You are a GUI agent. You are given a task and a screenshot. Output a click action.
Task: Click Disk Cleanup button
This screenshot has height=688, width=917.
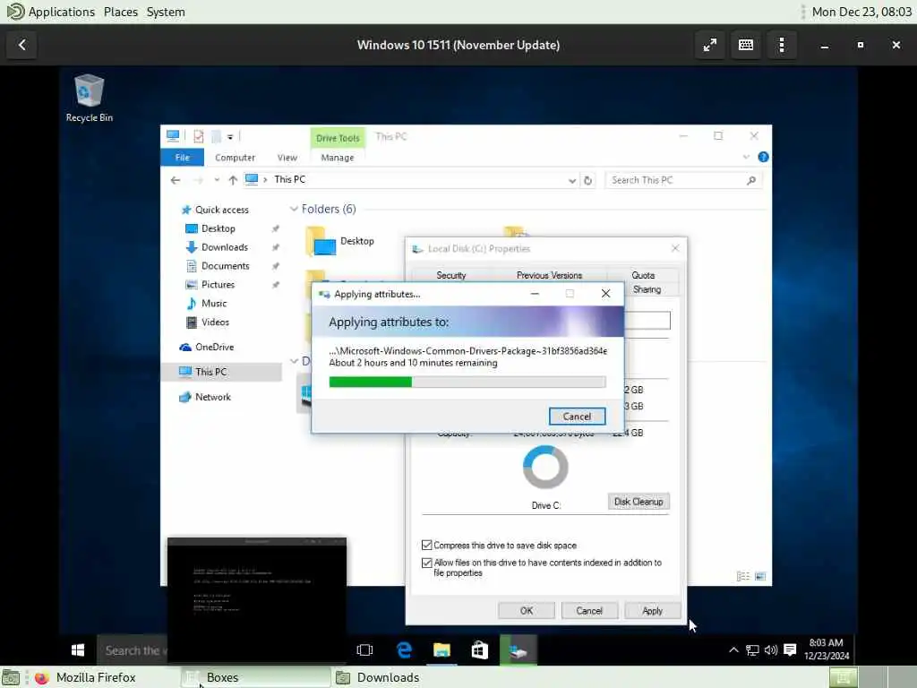pos(638,502)
